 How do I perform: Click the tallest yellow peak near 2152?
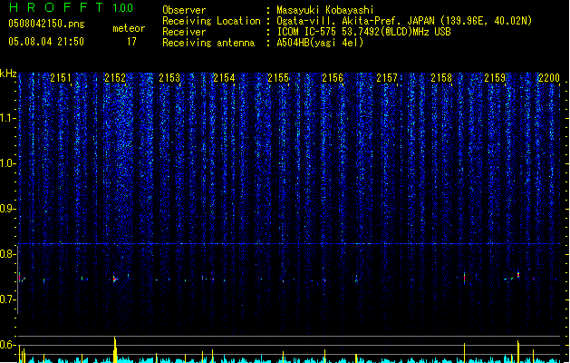pyautogui.click(x=115, y=349)
